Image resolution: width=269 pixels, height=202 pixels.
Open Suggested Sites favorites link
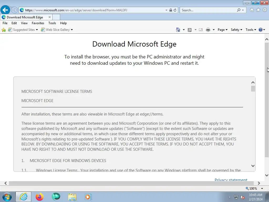click(22, 30)
